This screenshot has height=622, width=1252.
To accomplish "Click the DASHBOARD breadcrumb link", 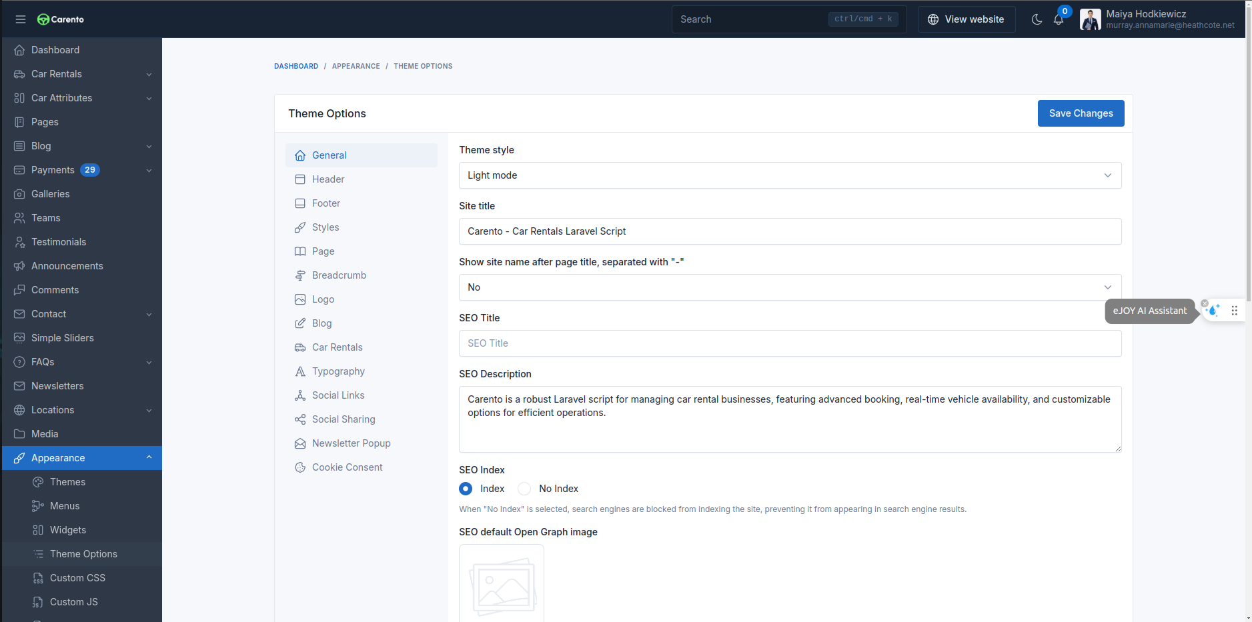I will [296, 66].
